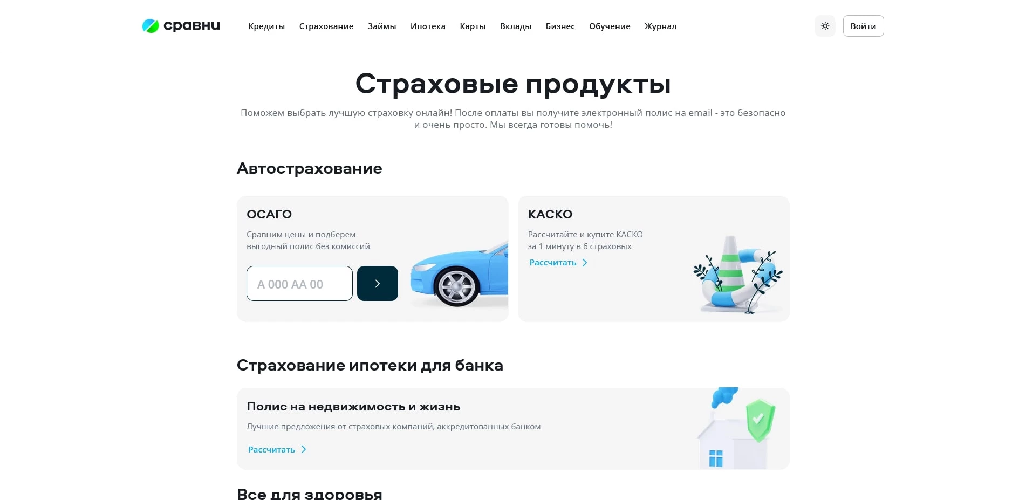Open the Карты navigation menu
This screenshot has height=500, width=1026.
473,26
